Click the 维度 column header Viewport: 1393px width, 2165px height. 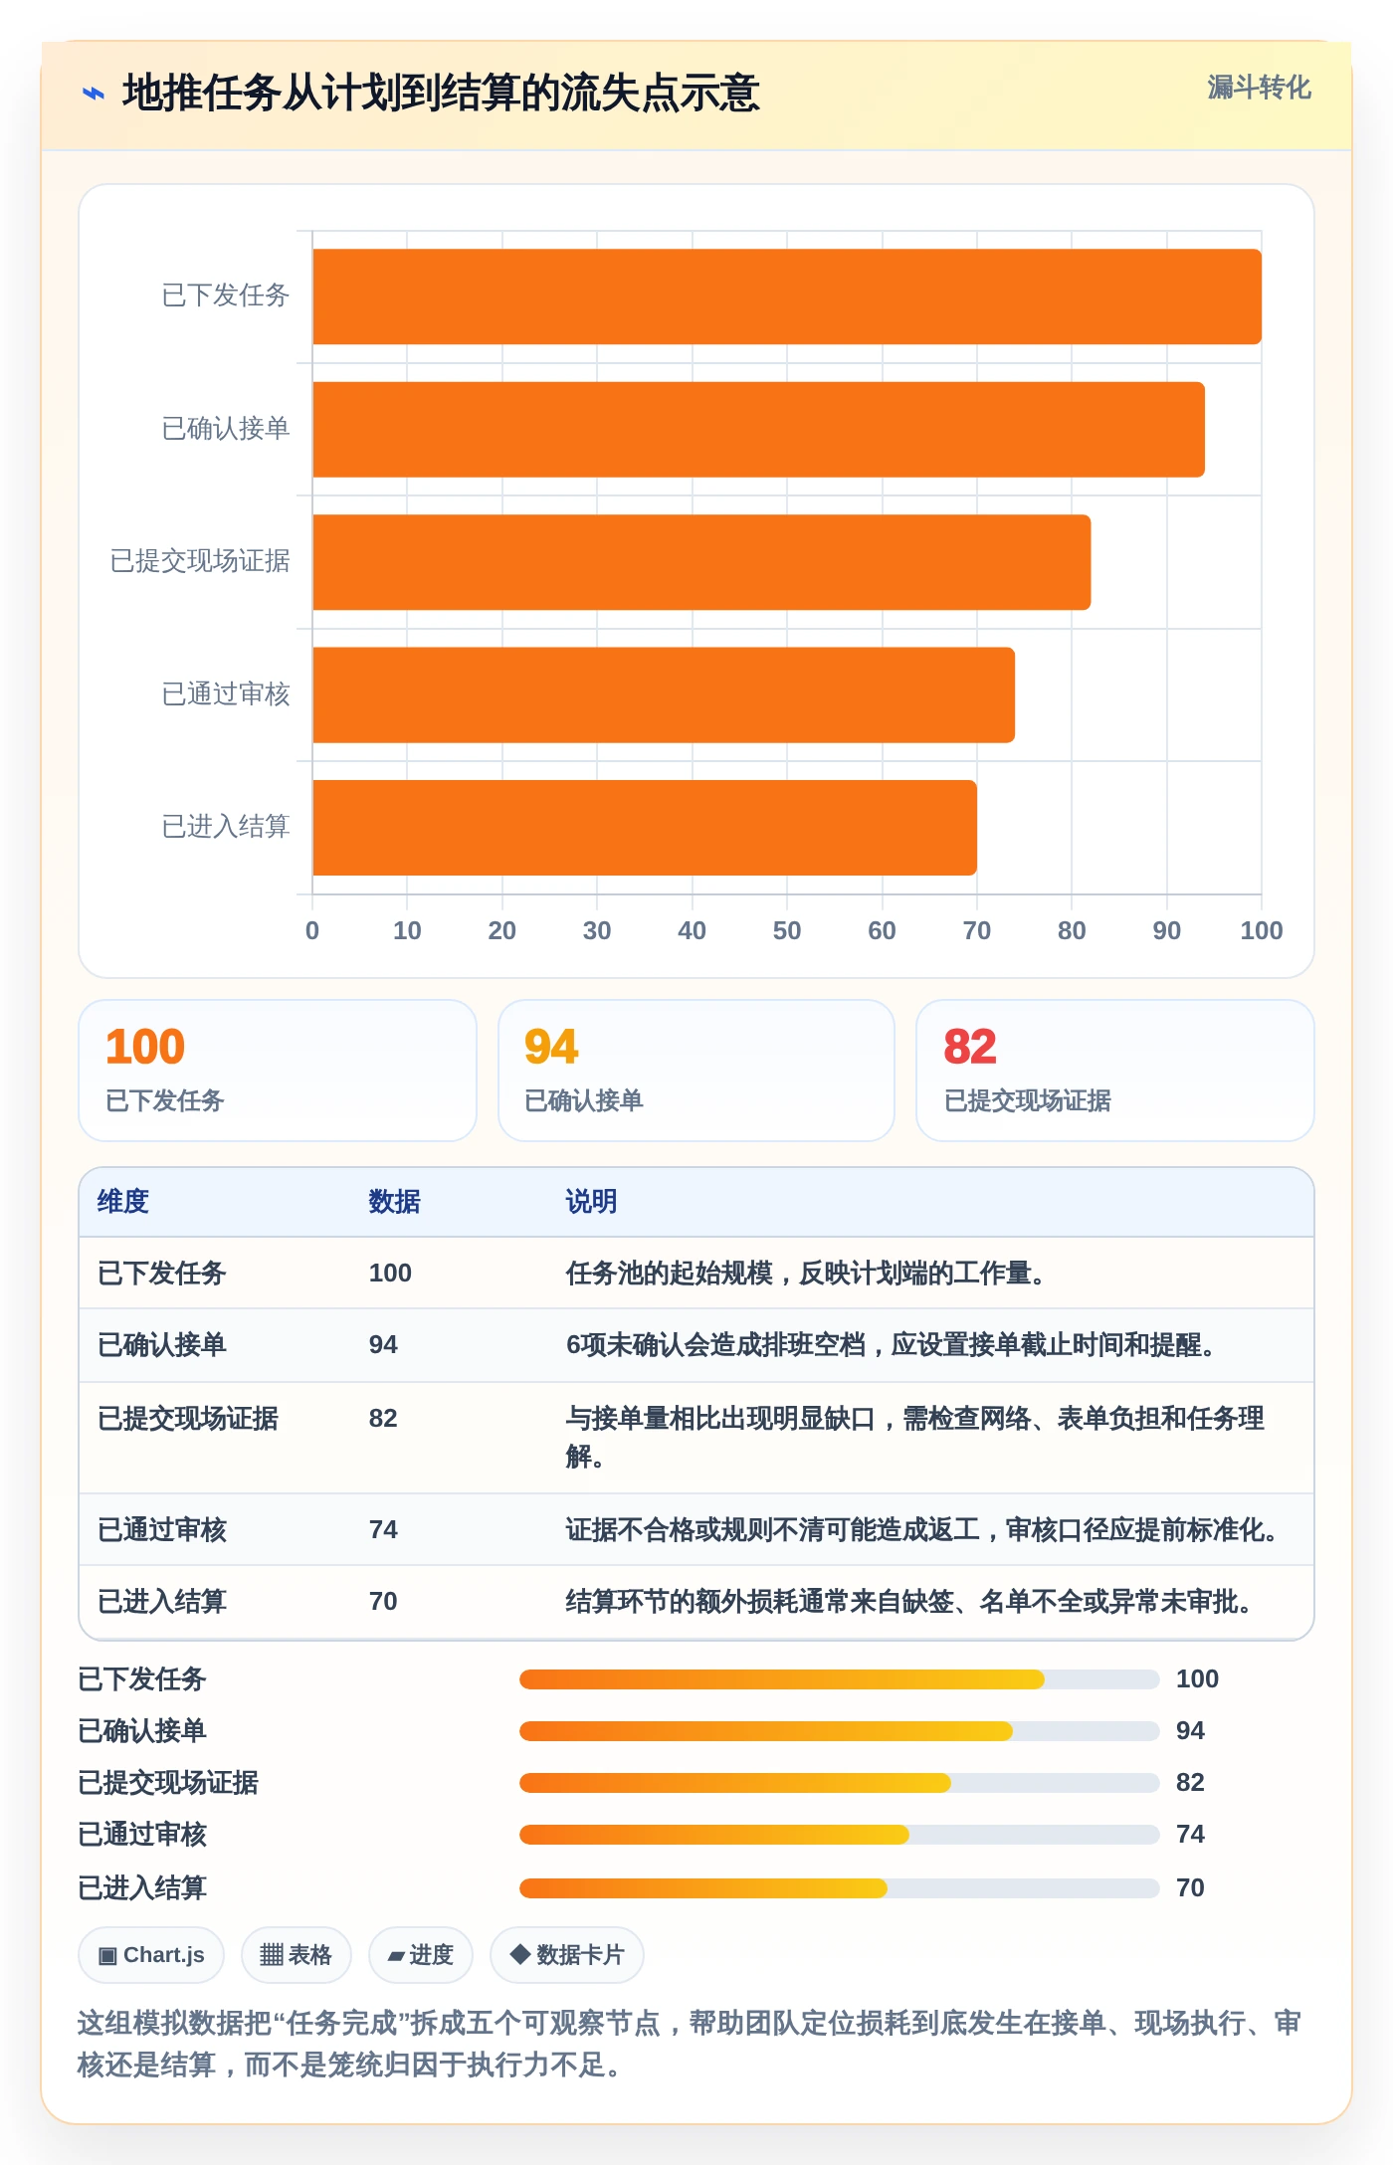point(123,1201)
